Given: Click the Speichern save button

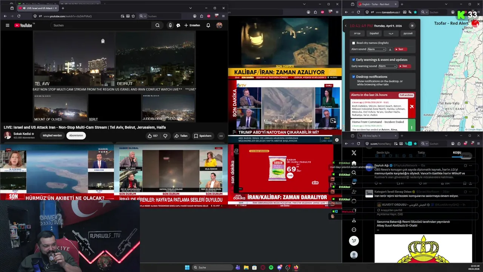Looking at the screenshot, I should click(203, 136).
